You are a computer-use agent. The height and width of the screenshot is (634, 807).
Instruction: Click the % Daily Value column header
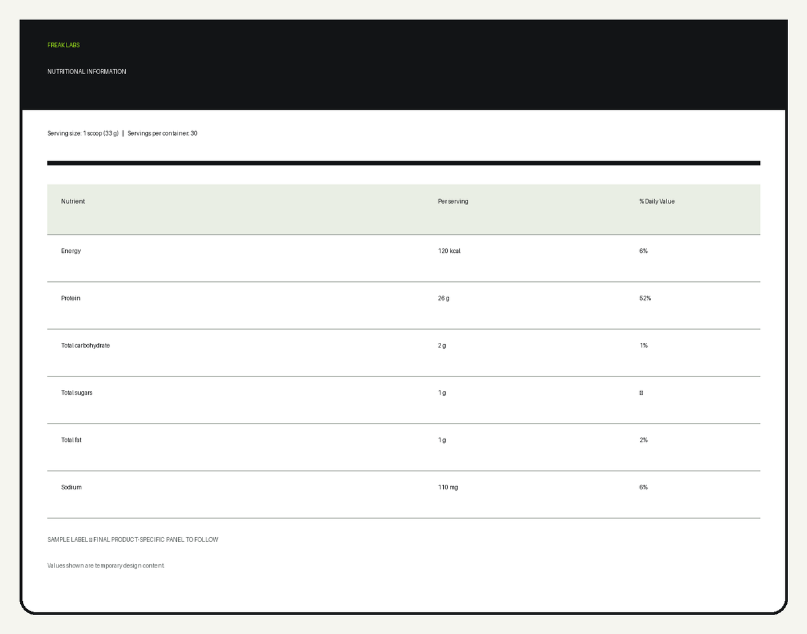point(657,202)
